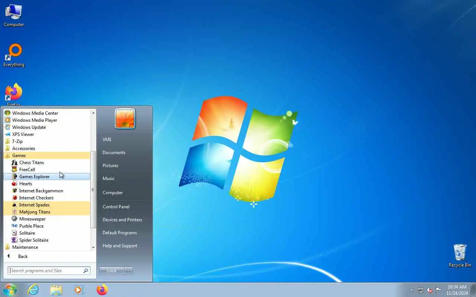
Task: Click programs list scroll down arrow
Action: point(93,247)
